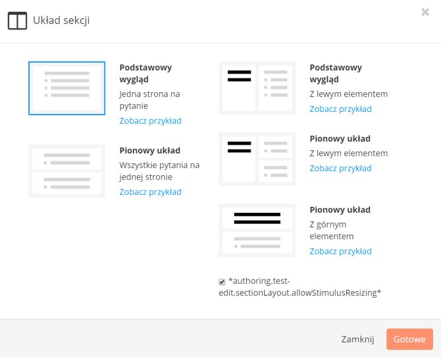View example for Z górnym elementem layout
Screen dimensions: 441x357
(340, 251)
